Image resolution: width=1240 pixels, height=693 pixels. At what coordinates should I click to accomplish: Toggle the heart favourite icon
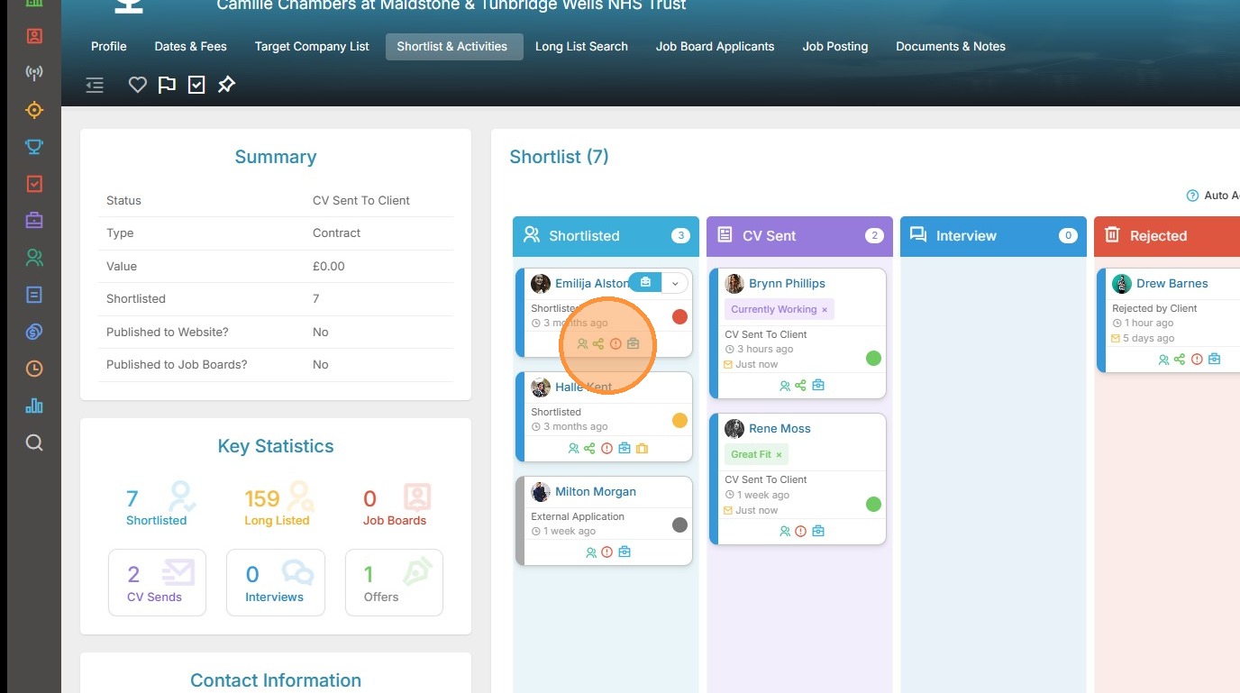137,85
